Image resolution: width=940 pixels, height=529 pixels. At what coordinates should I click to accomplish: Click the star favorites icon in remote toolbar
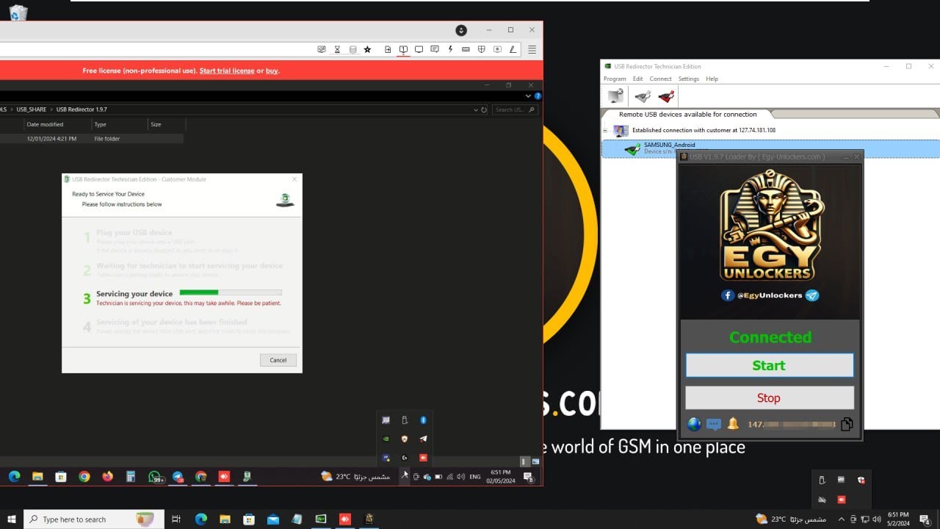pyautogui.click(x=367, y=49)
